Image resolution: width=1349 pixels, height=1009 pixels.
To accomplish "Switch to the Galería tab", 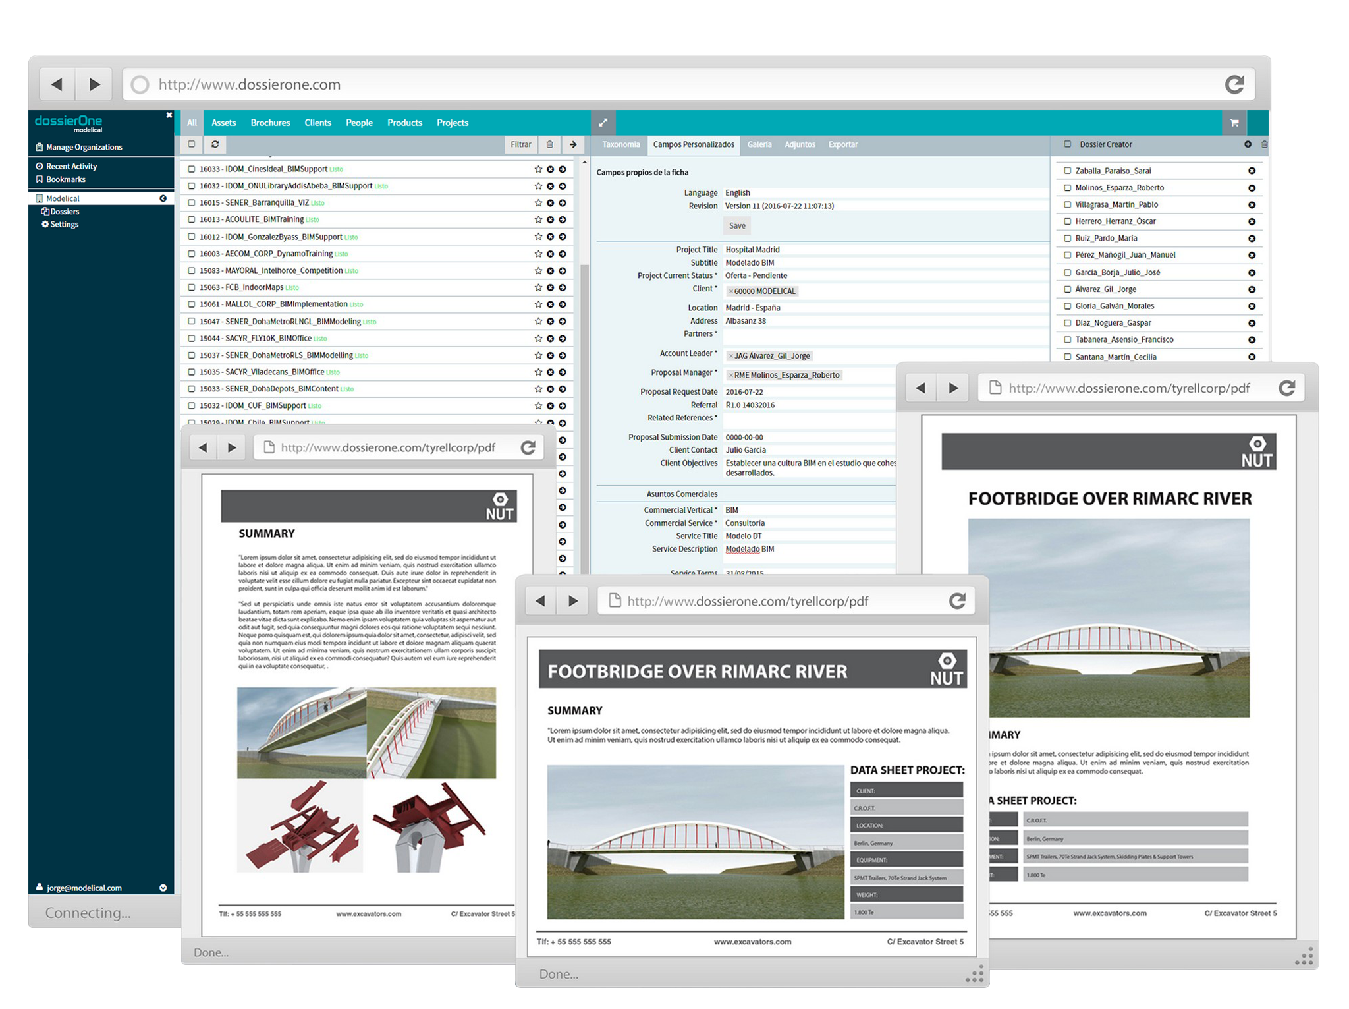I will [x=759, y=144].
